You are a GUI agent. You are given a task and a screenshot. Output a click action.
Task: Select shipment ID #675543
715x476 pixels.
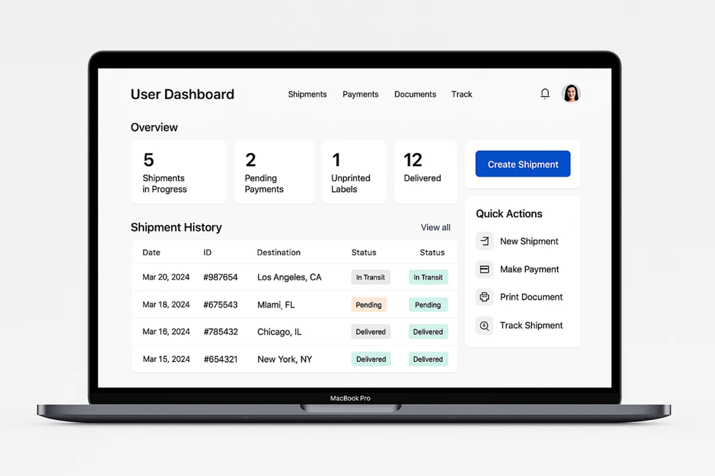pyautogui.click(x=220, y=305)
